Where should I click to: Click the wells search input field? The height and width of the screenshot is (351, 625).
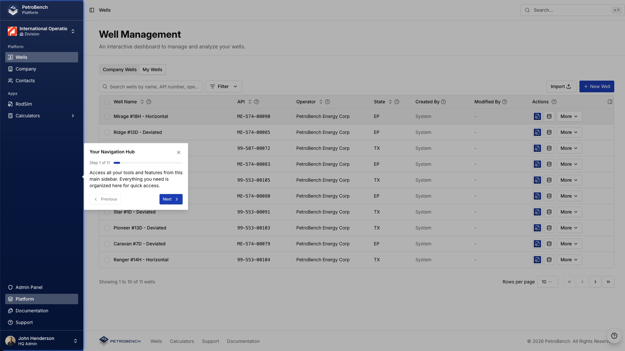151,86
